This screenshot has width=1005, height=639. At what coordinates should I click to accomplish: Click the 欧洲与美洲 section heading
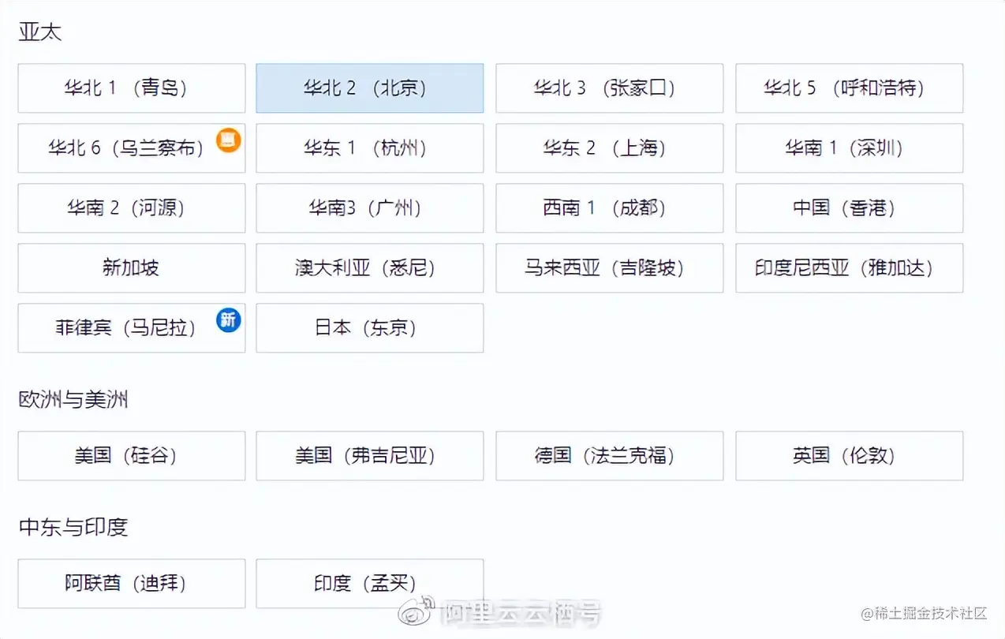pyautogui.click(x=73, y=400)
